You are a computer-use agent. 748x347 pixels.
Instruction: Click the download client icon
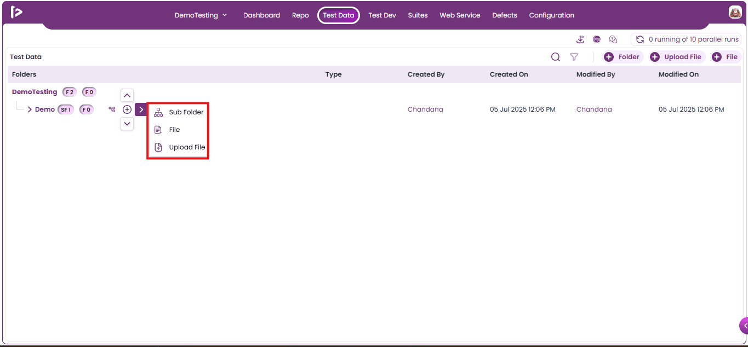point(580,39)
